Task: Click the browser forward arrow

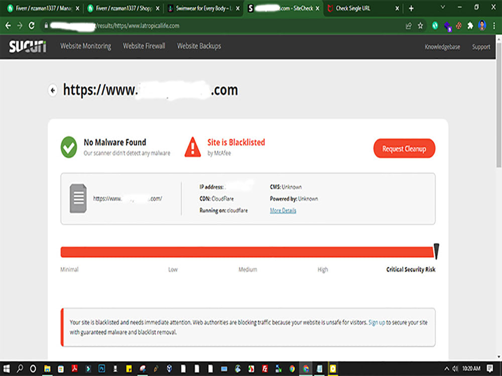Action: pos(20,26)
